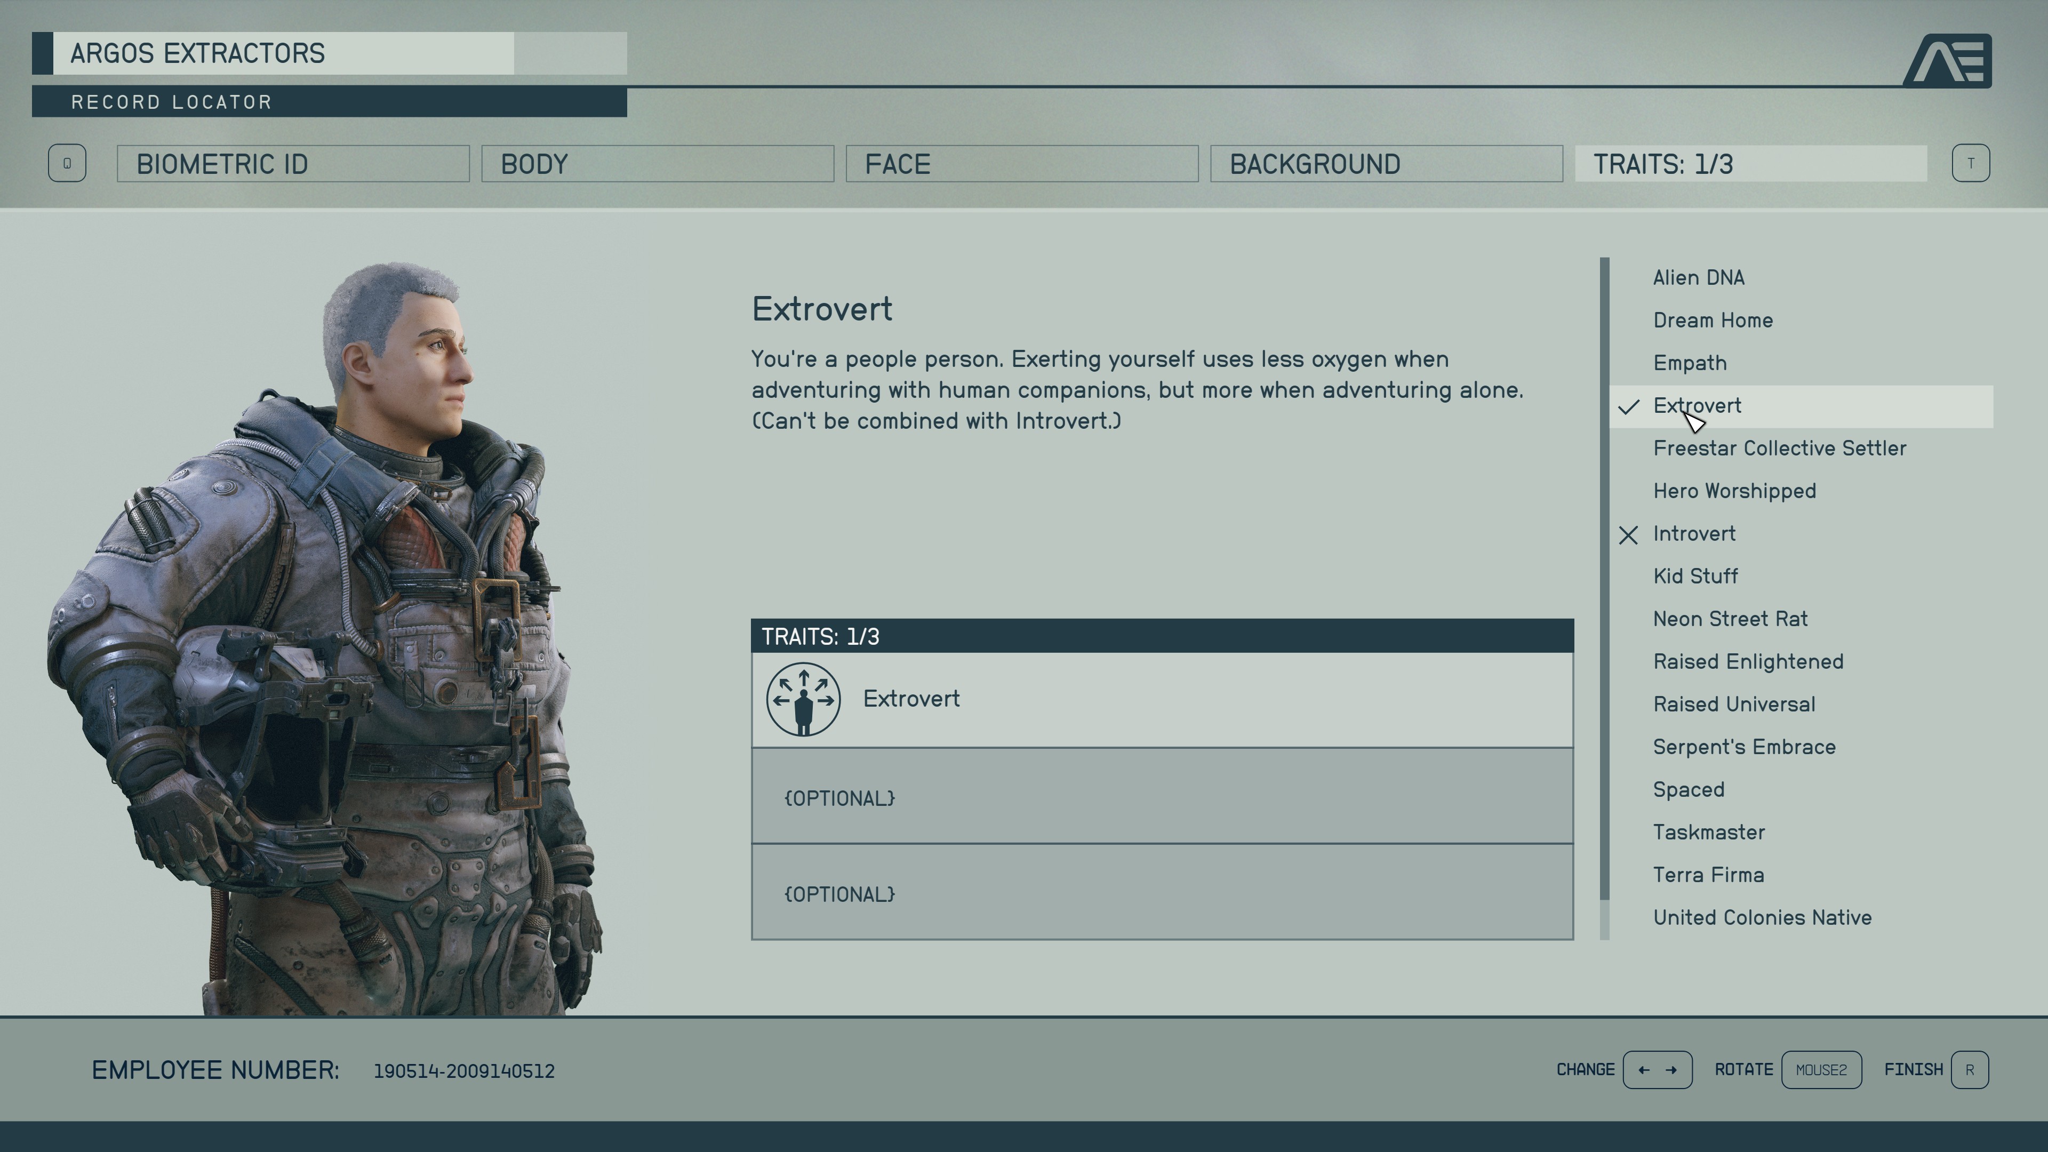The image size is (2048, 1152).
Task: Select Kid Stuff from traits list
Action: tap(1695, 575)
